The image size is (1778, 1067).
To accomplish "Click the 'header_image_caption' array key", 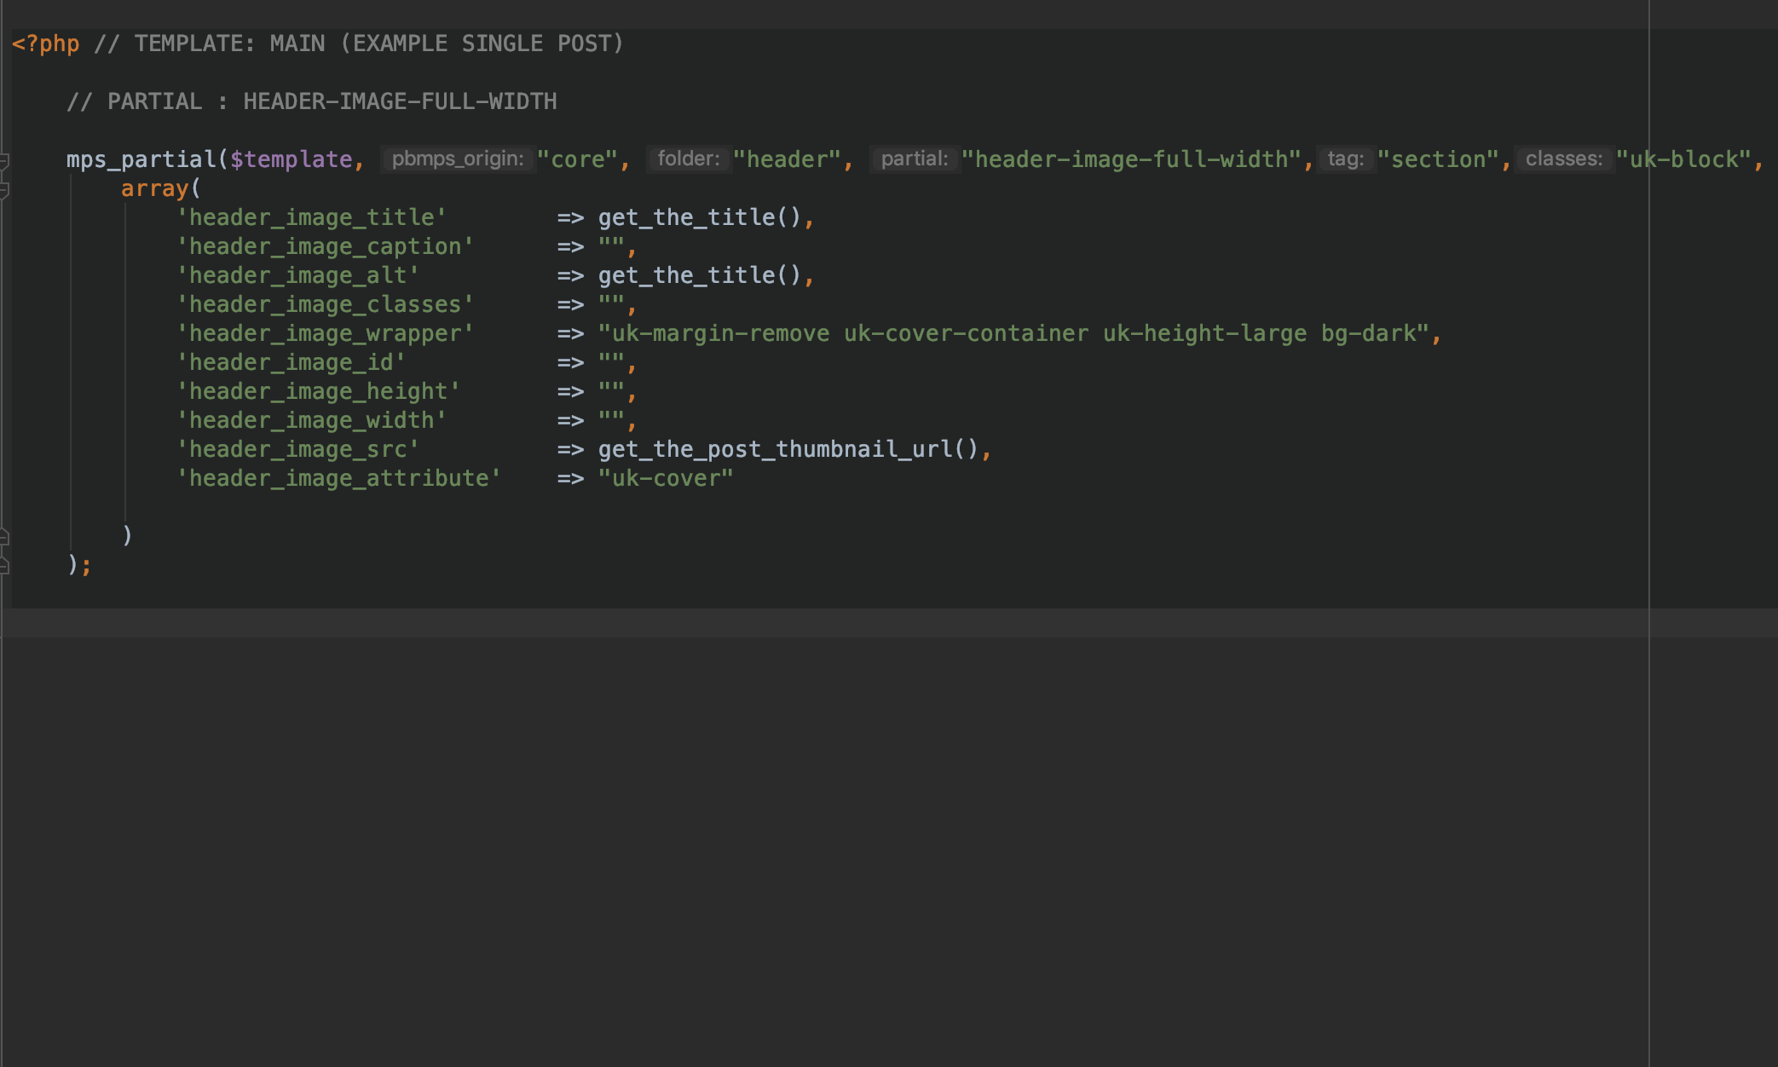I will point(326,246).
